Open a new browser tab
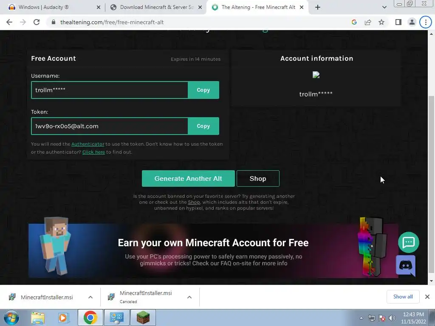 (x=318, y=7)
